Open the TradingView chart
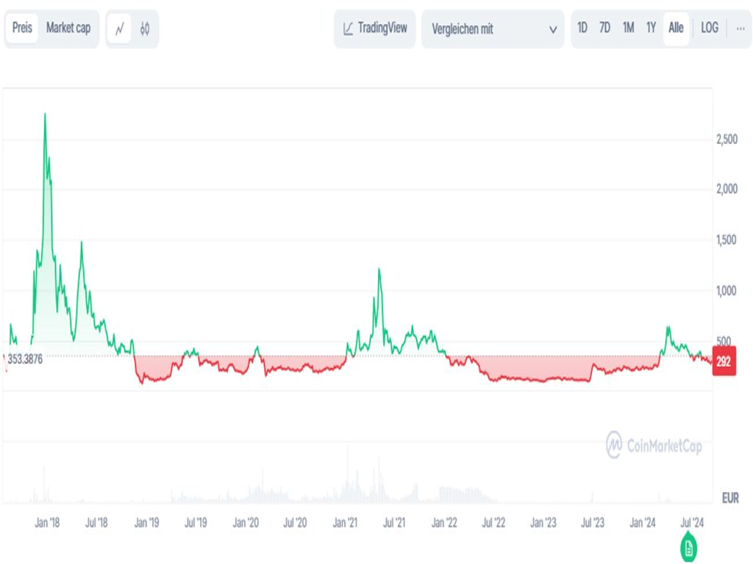The image size is (753, 564). click(375, 29)
